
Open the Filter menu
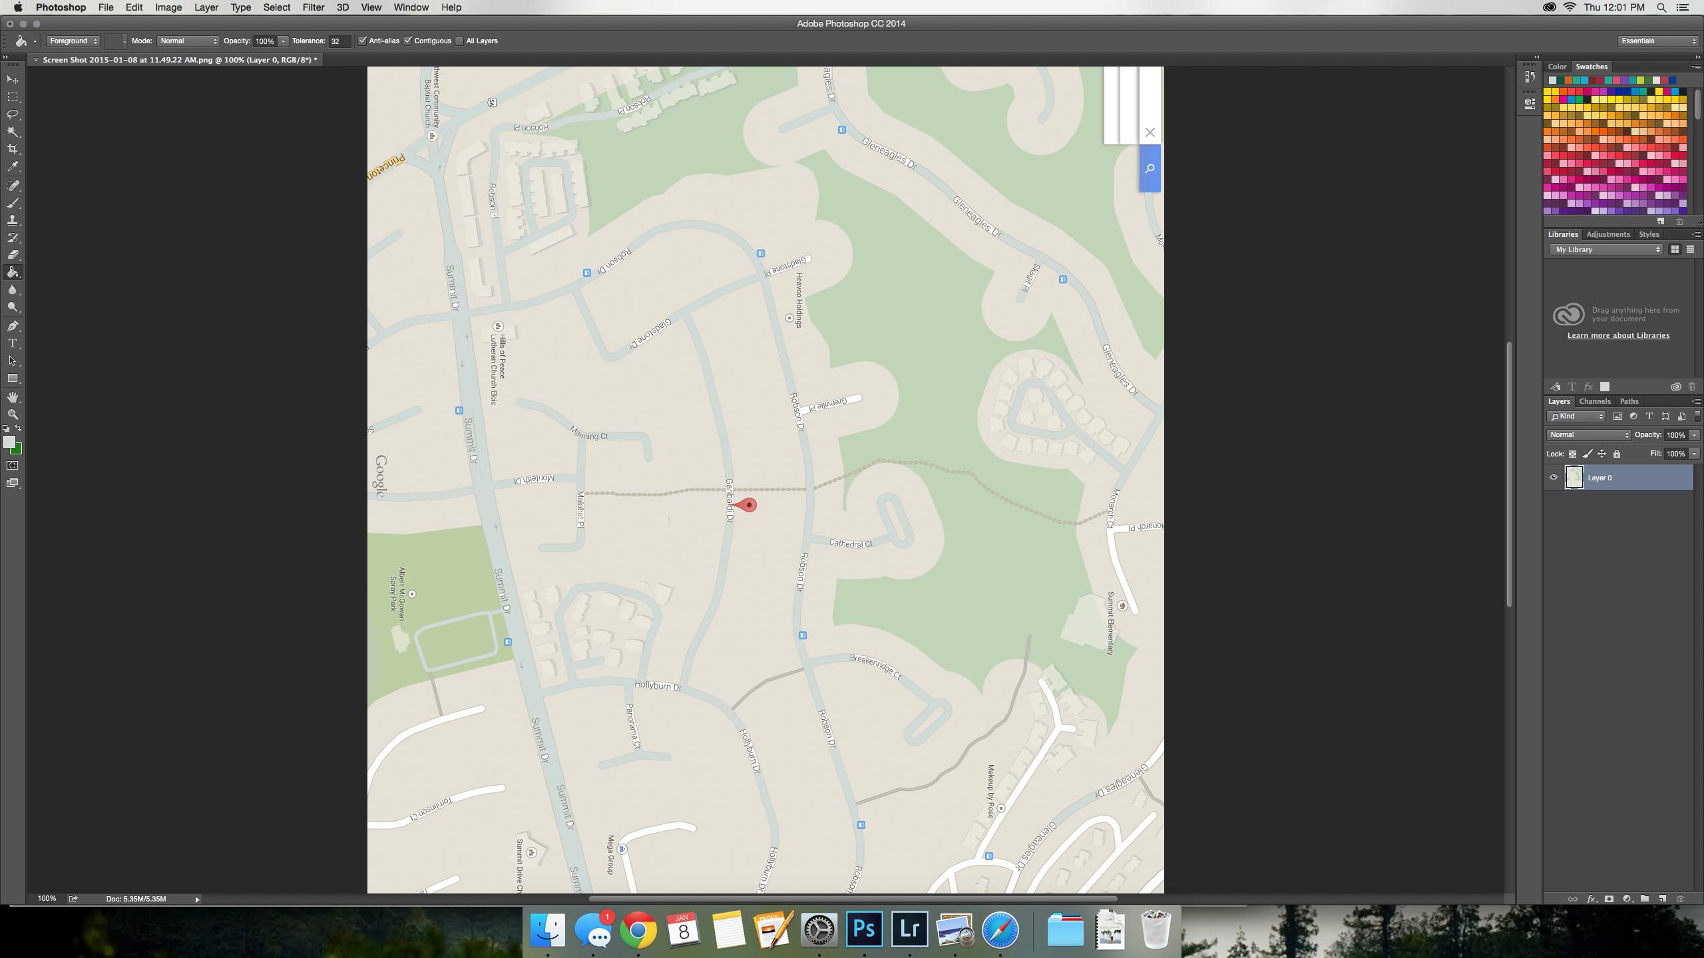pos(313,7)
